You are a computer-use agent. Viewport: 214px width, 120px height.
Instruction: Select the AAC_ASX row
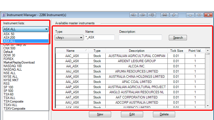click(130, 56)
